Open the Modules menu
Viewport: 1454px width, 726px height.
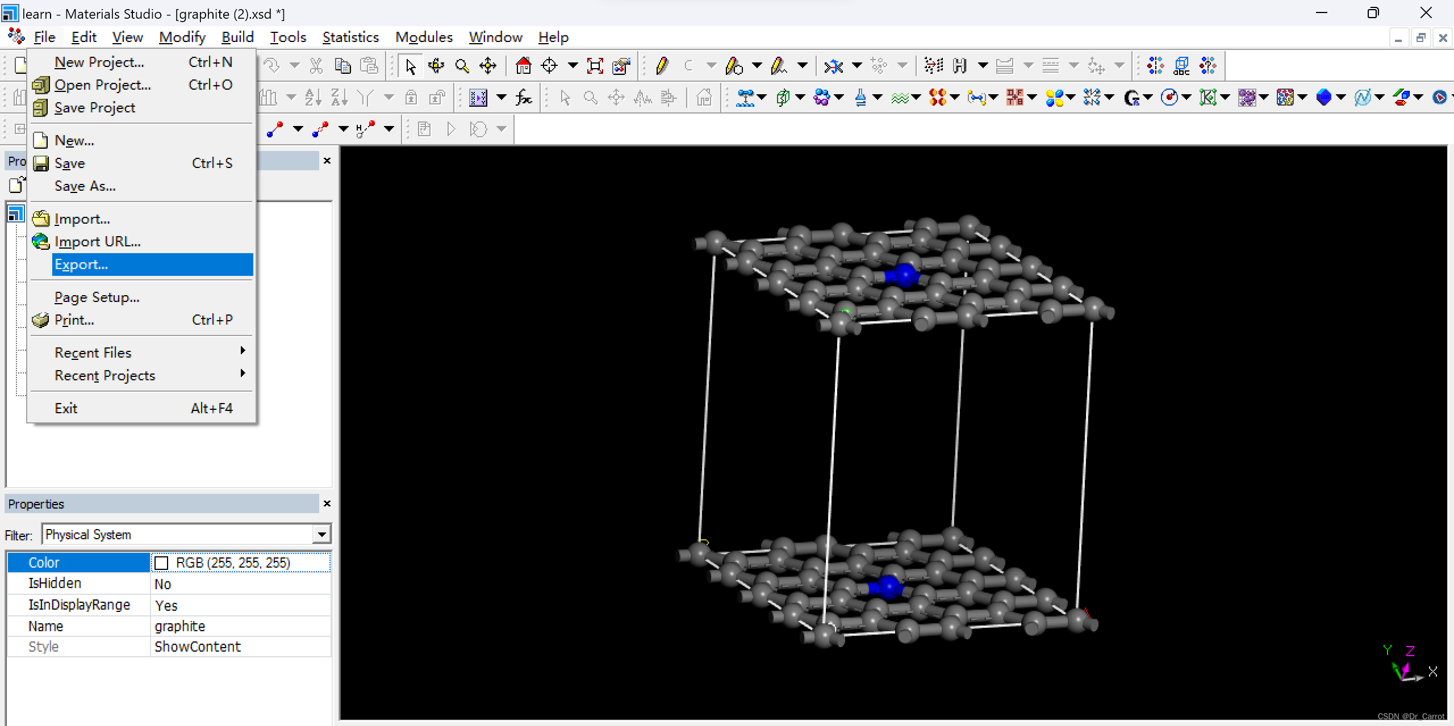tap(424, 37)
